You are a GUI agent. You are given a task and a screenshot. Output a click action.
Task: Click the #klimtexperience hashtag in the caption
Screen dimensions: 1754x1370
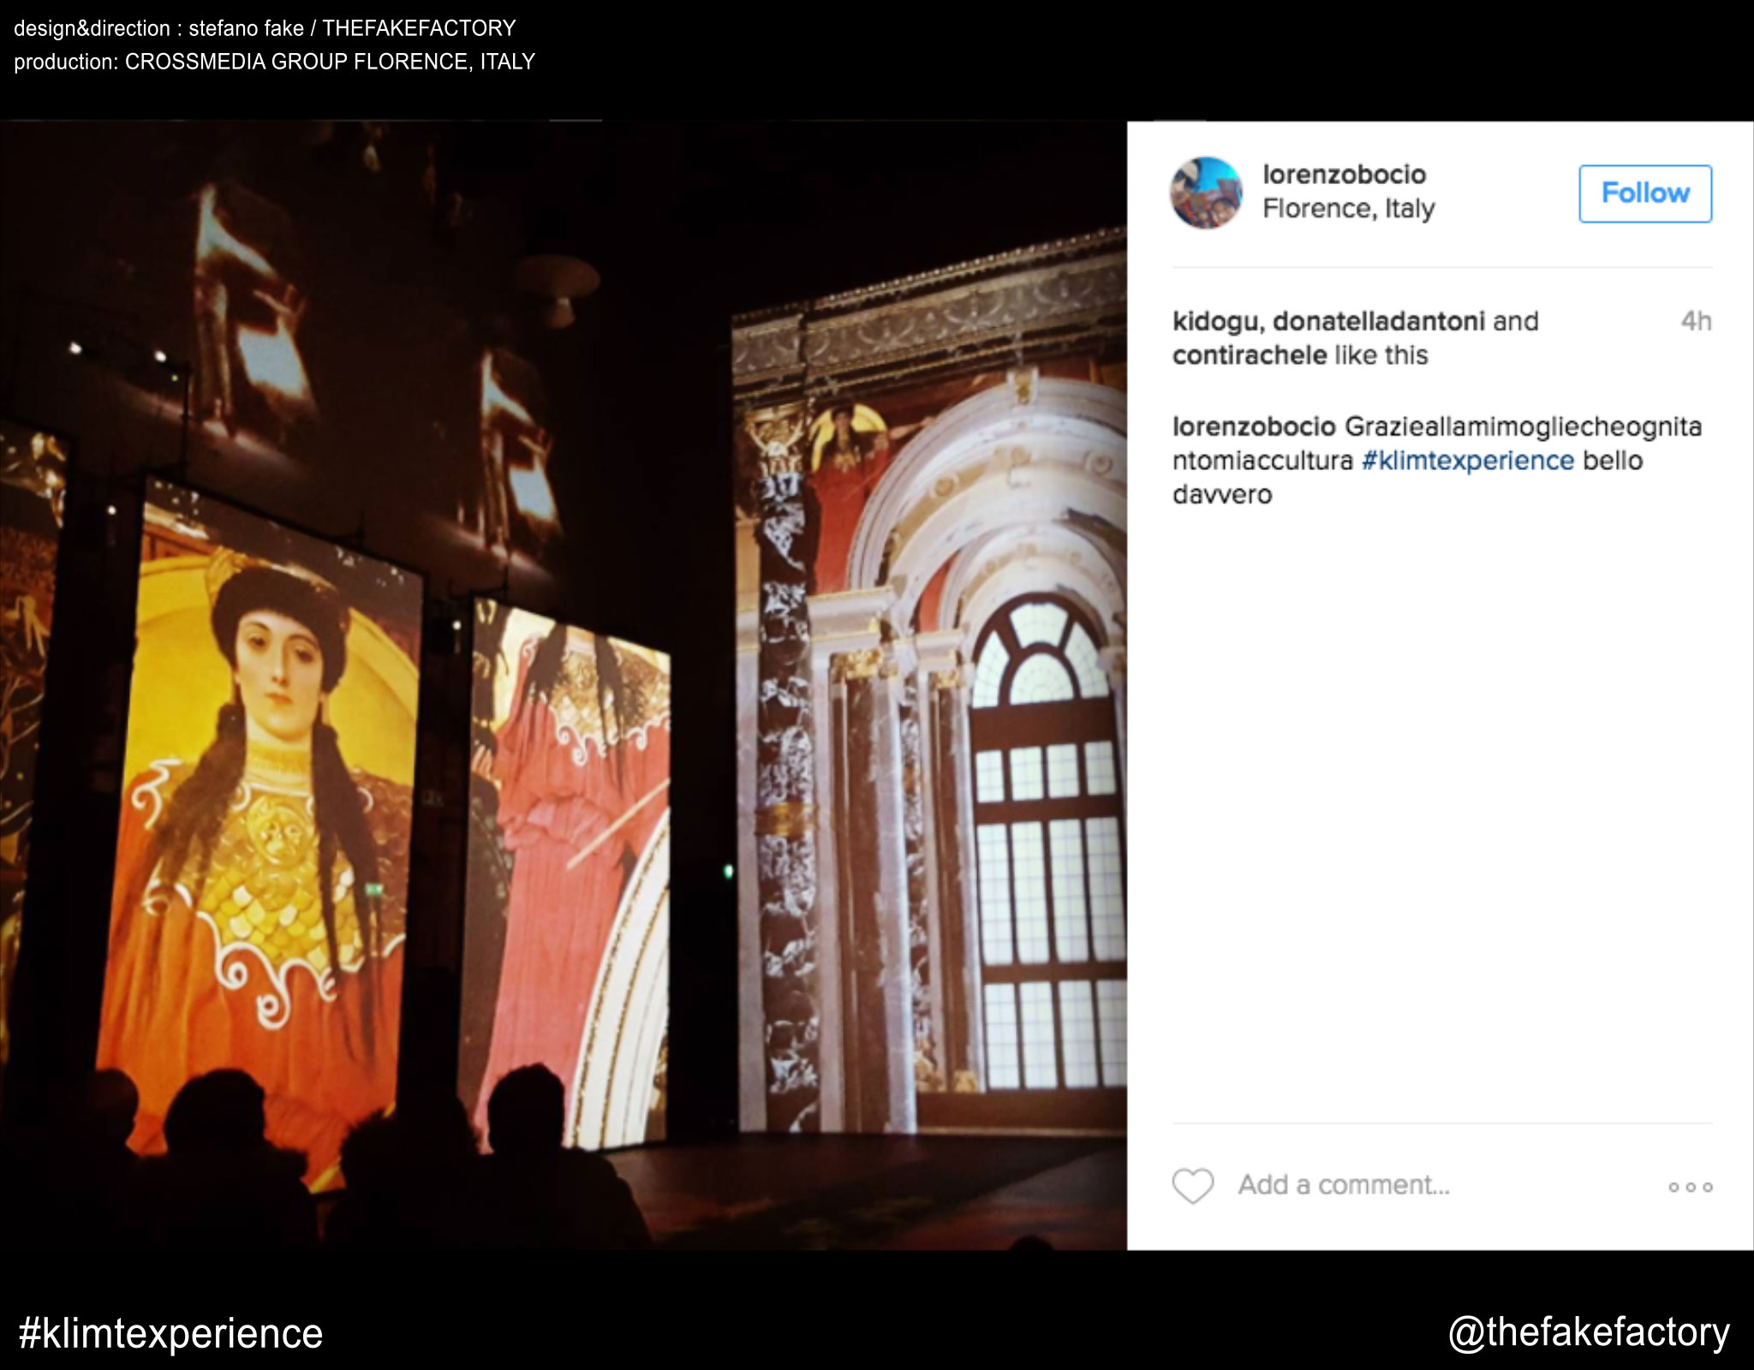1467,461
